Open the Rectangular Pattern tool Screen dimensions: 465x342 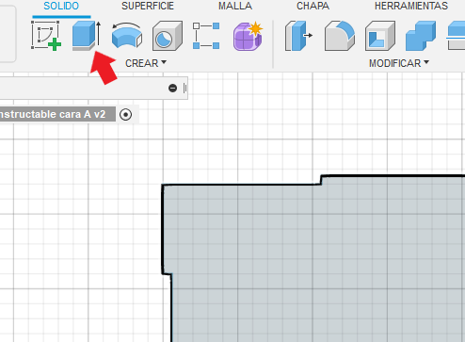(x=206, y=36)
